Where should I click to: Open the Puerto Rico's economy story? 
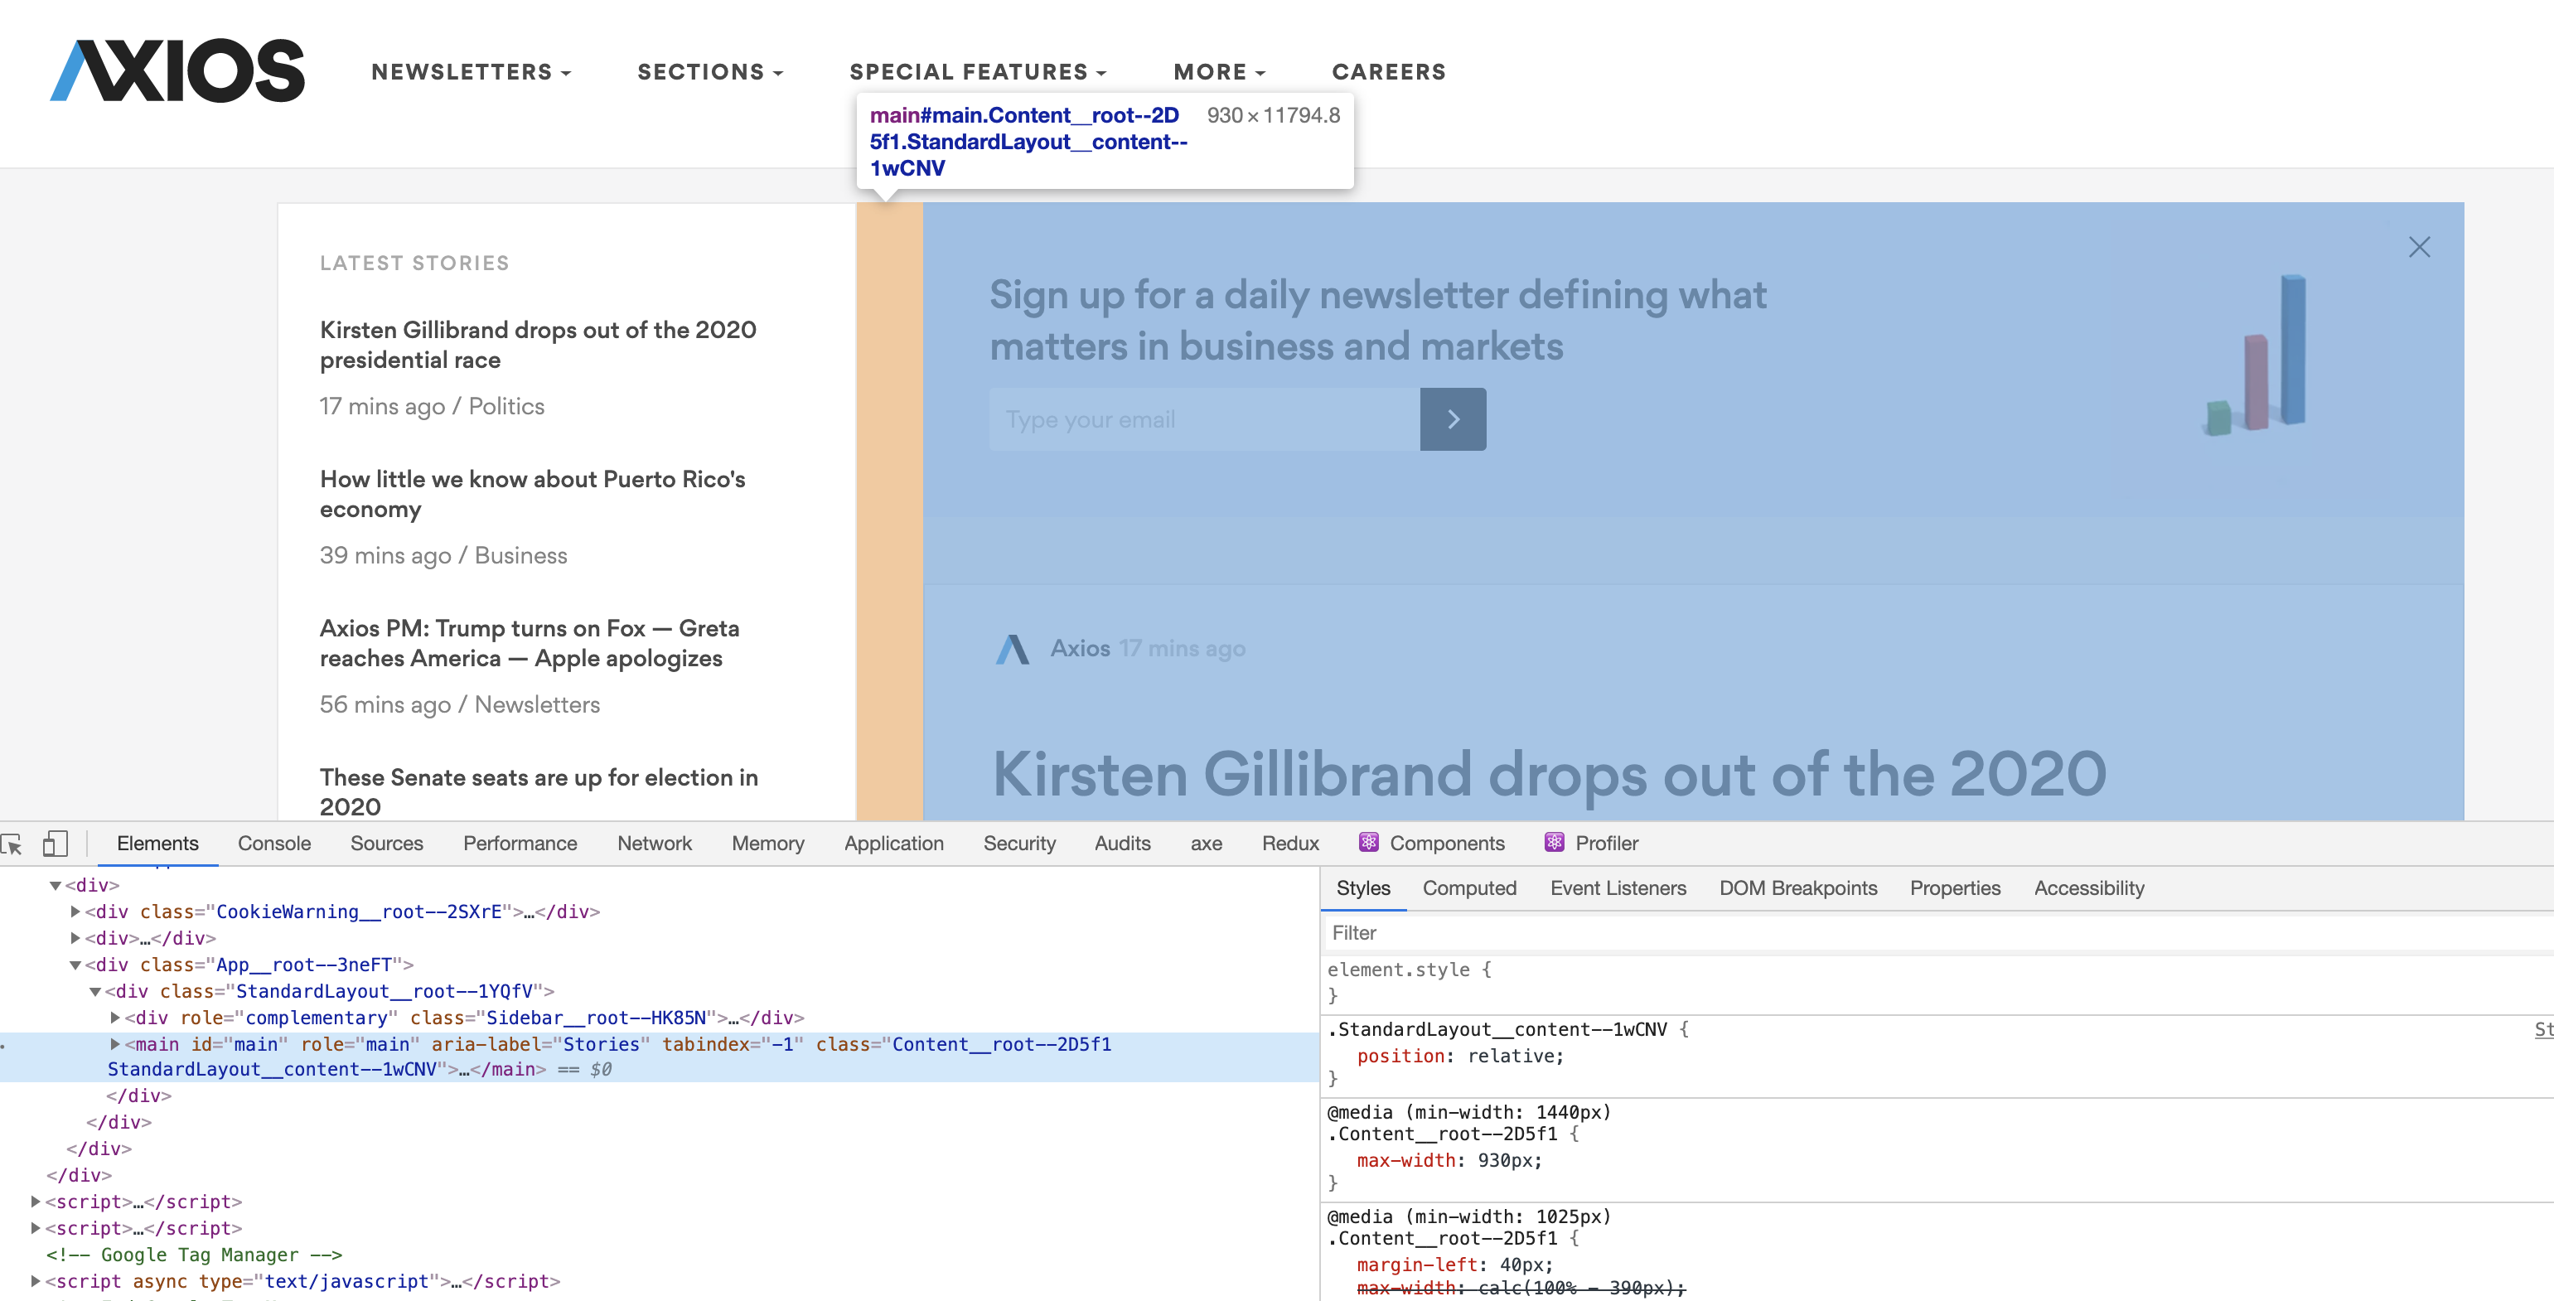point(532,494)
